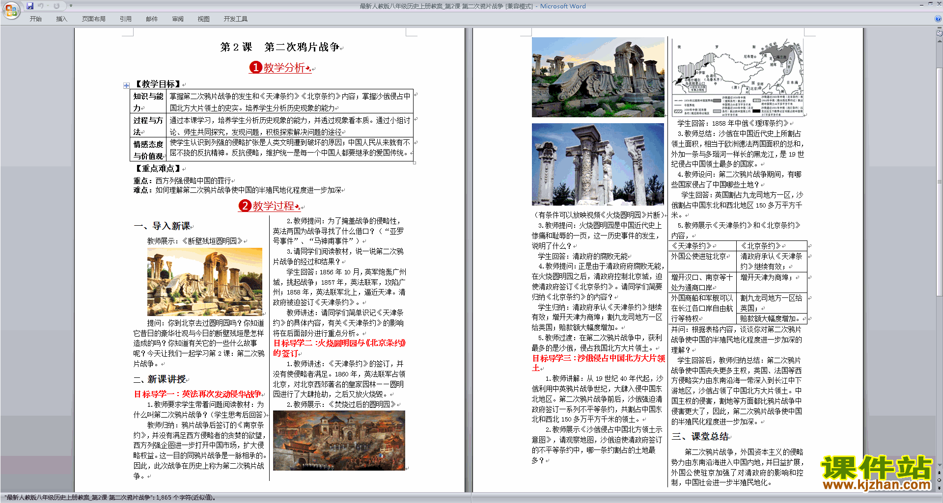Open the 开发工具 tab
Image resolution: width=943 pixels, height=503 pixels.
pyautogui.click(x=236, y=19)
